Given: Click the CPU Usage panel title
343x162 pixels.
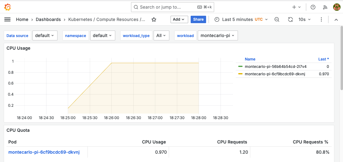Looking at the screenshot, I should (18, 48).
